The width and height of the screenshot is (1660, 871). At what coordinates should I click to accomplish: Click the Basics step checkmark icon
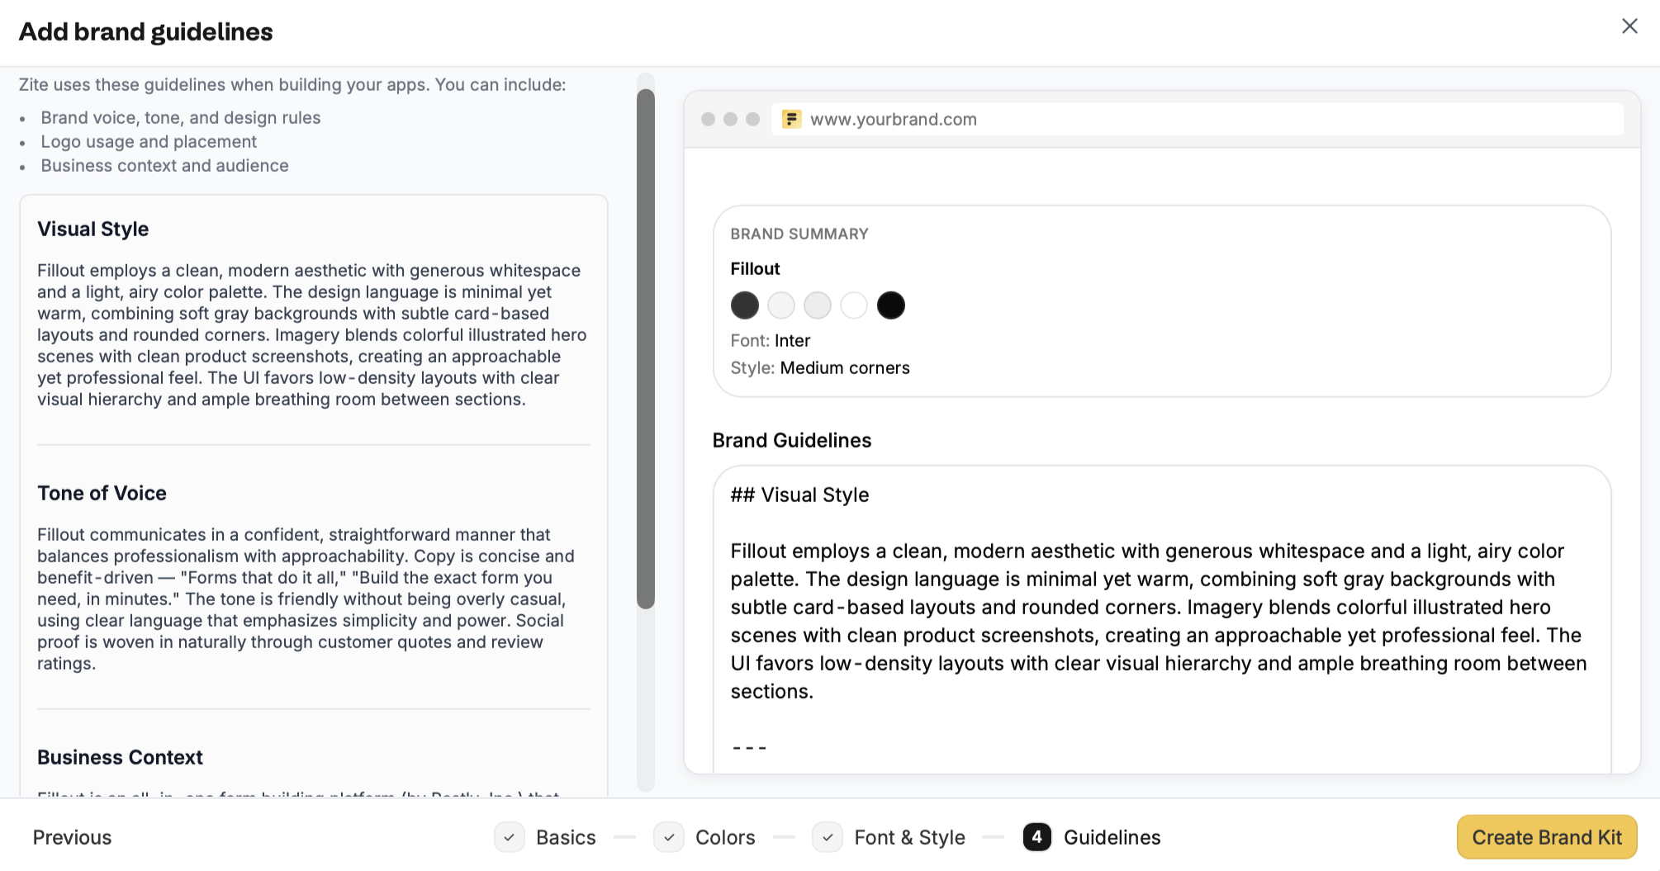[x=510, y=837]
